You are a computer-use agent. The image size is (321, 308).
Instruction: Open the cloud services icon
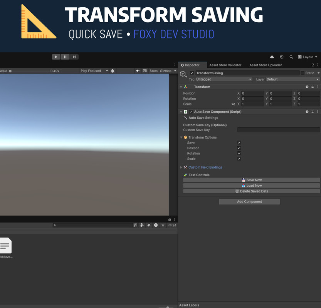pyautogui.click(x=272, y=57)
